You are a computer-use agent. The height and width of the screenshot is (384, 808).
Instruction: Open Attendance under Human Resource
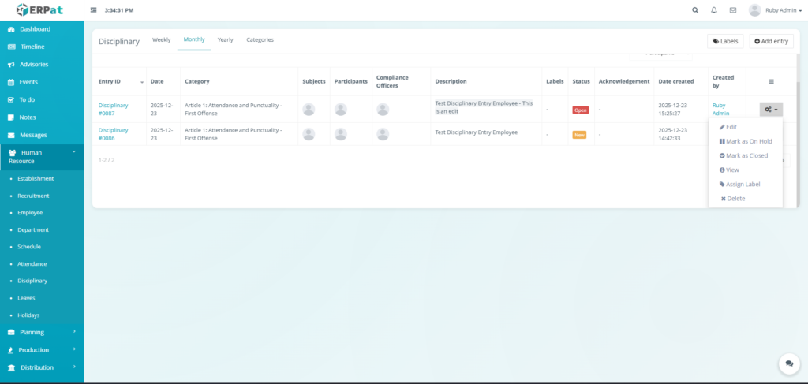(x=32, y=263)
